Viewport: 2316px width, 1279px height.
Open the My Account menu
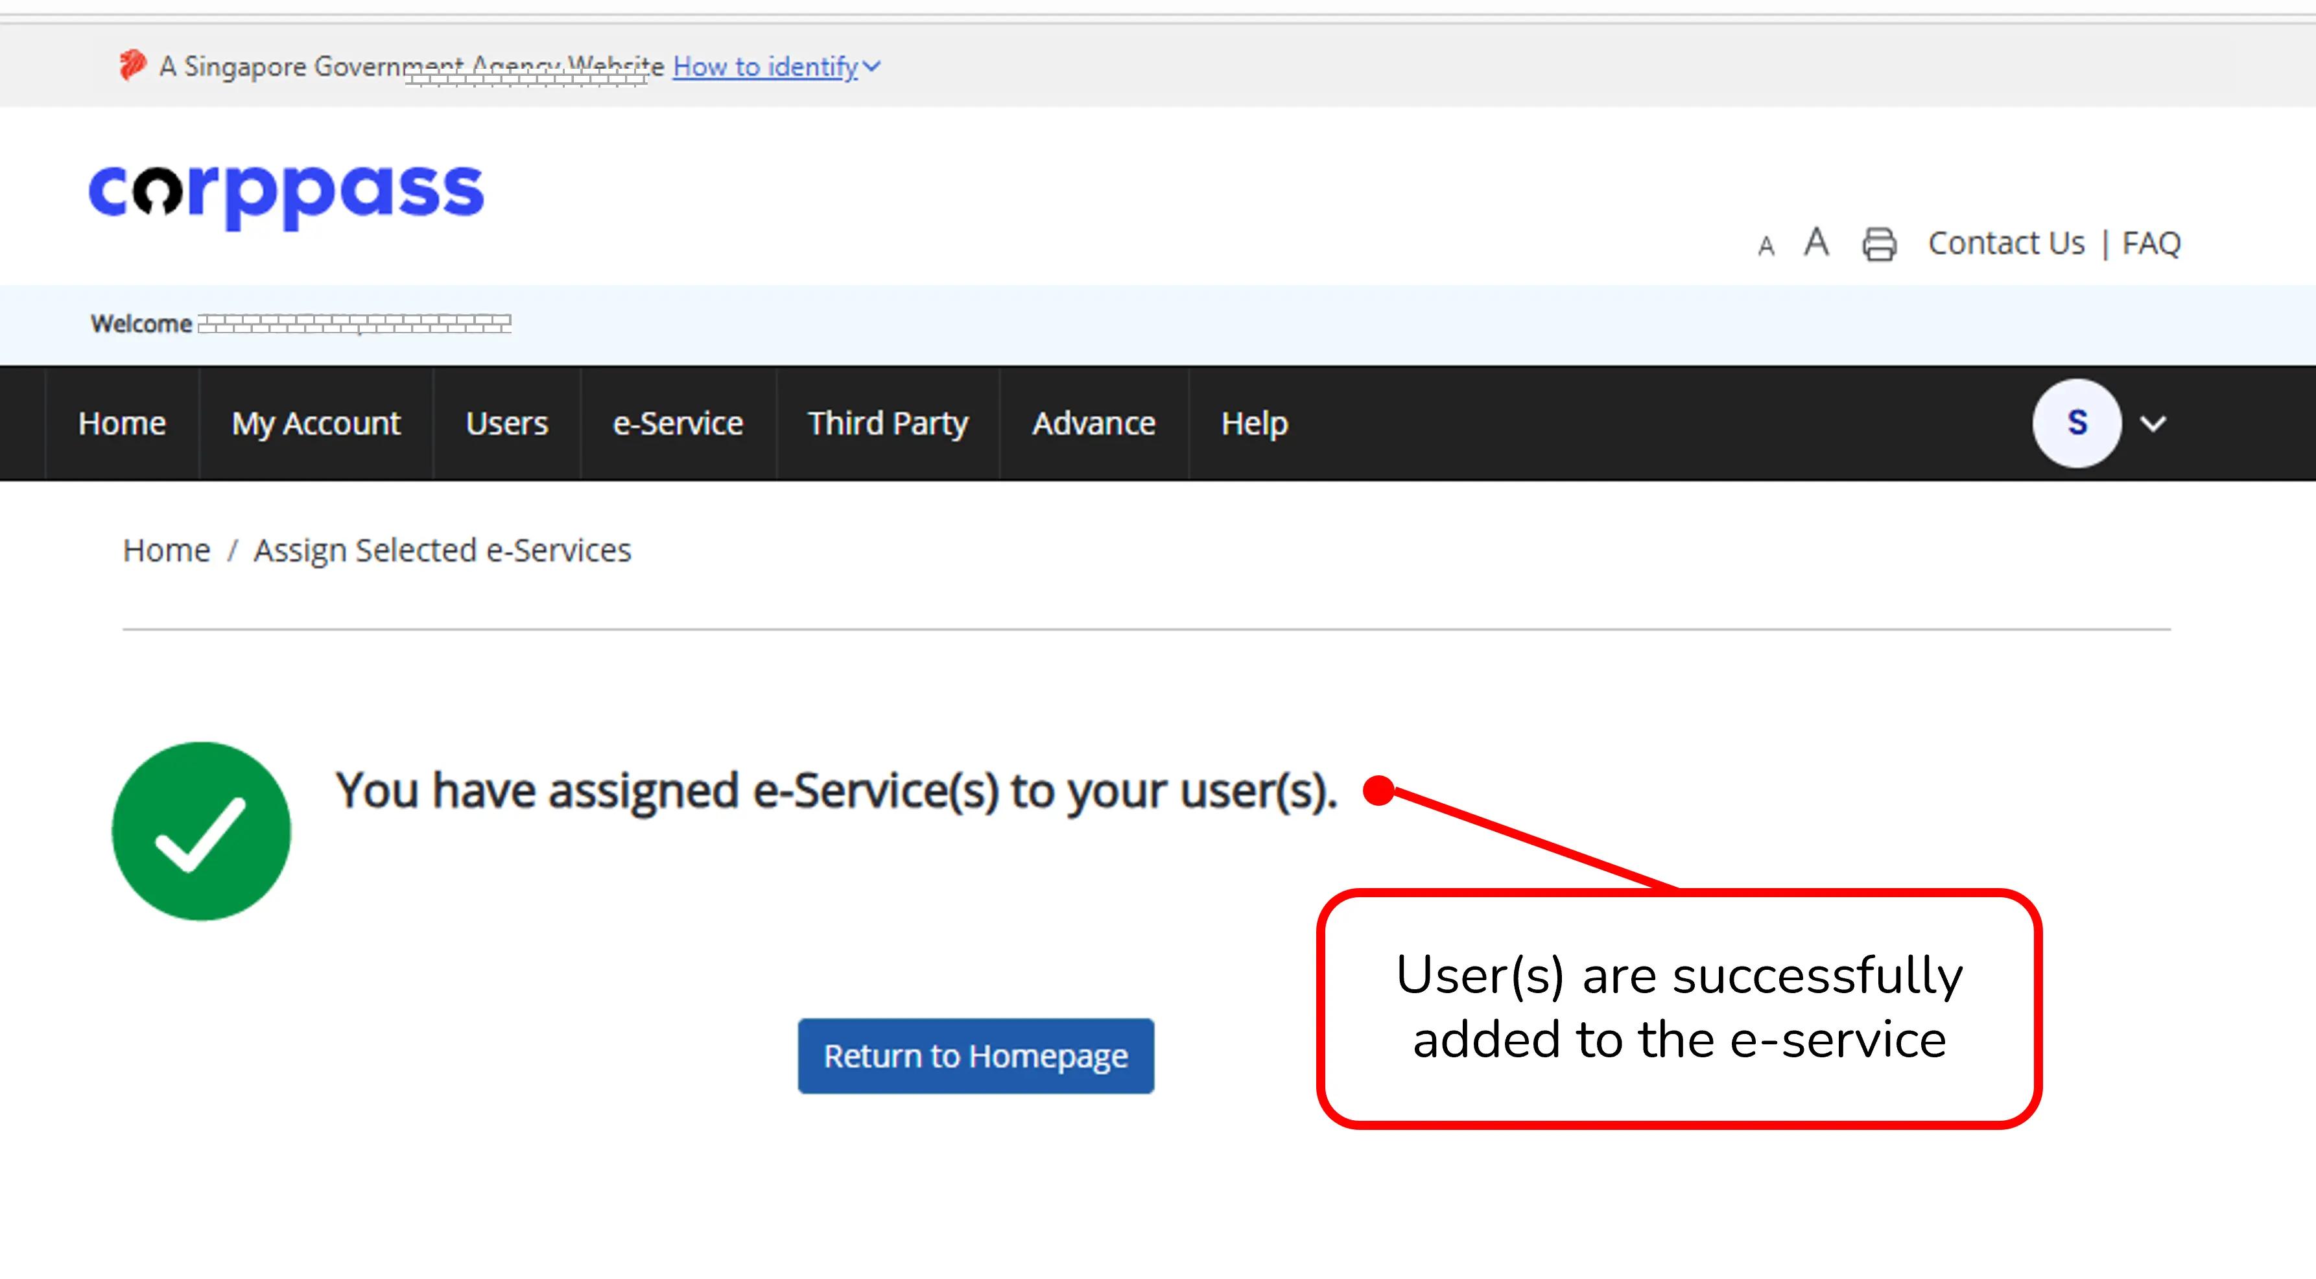tap(316, 423)
